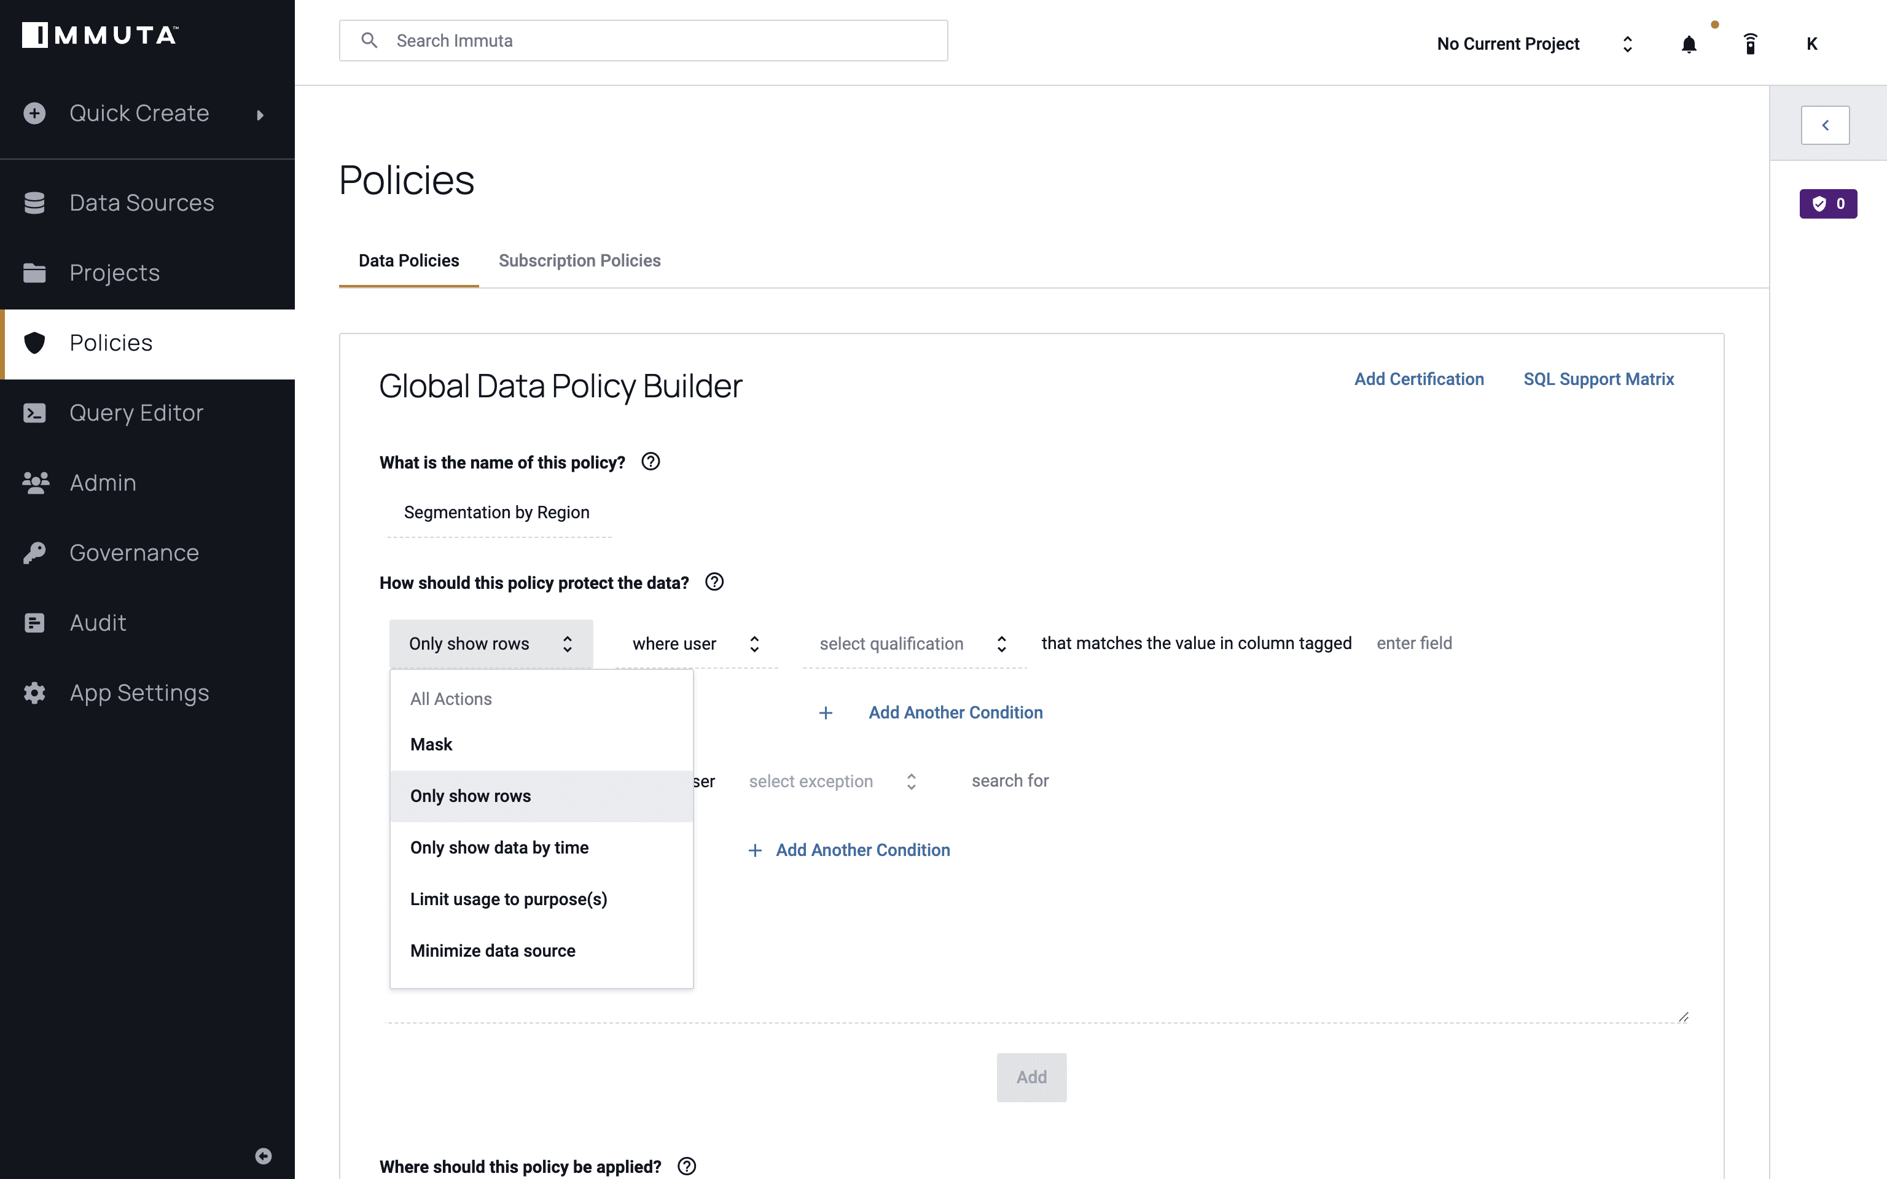The image size is (1887, 1179).
Task: Choose Only show rows option
Action: click(541, 796)
